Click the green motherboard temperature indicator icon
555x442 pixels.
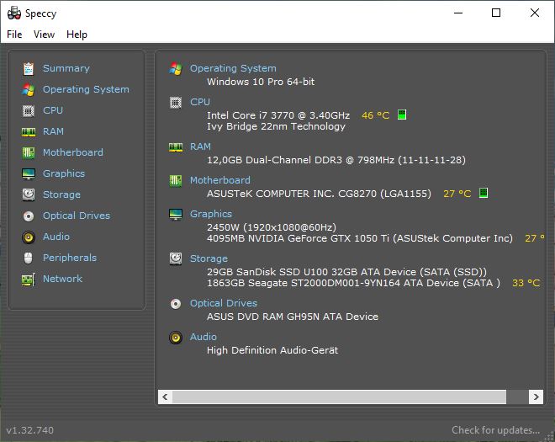(x=484, y=193)
